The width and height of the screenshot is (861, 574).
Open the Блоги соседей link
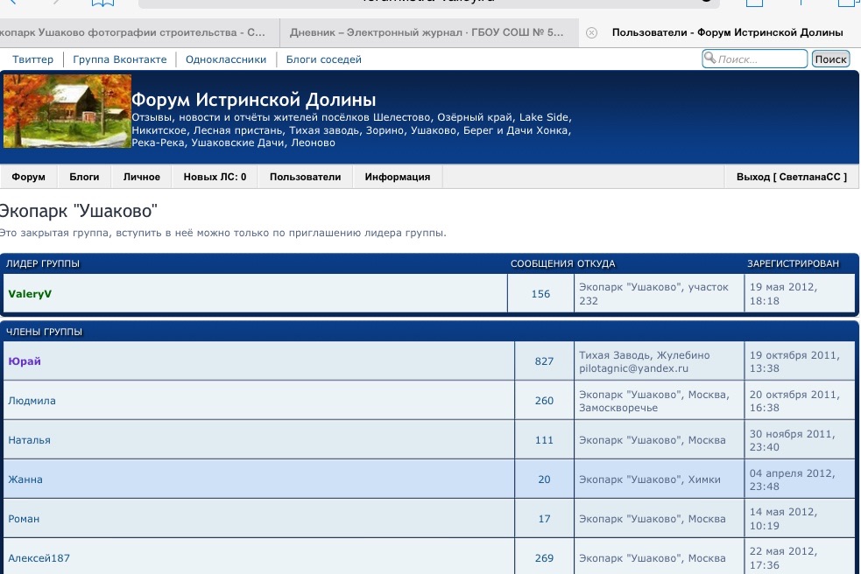[x=323, y=59]
